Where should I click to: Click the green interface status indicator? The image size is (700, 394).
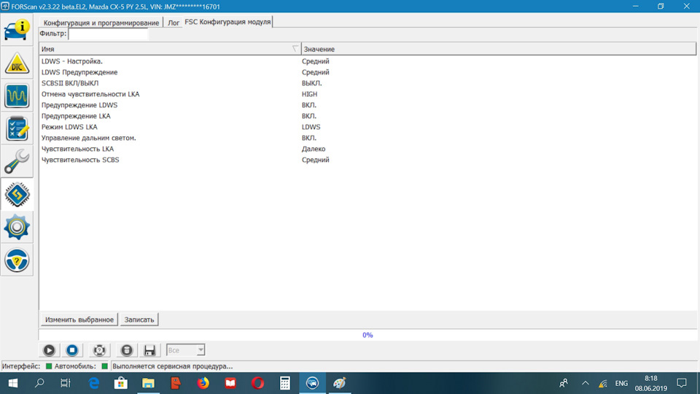[49, 366]
